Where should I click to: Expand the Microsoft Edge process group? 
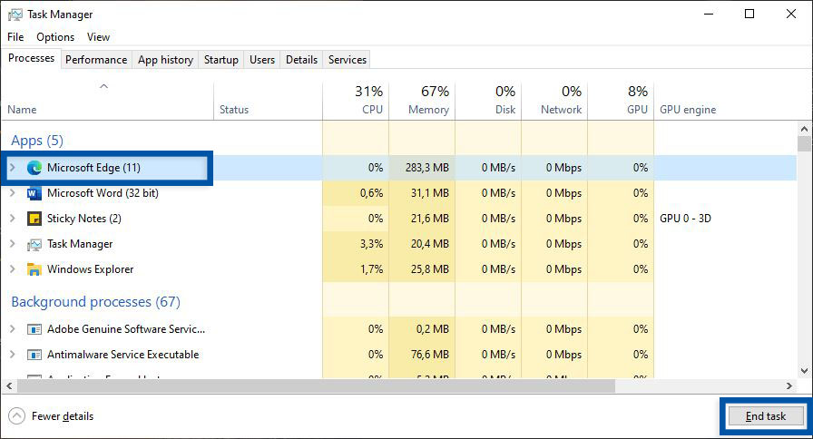click(x=13, y=168)
